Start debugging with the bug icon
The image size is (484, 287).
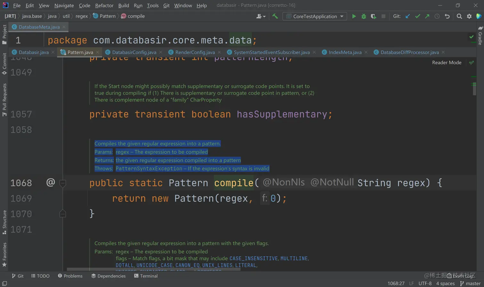(x=364, y=16)
